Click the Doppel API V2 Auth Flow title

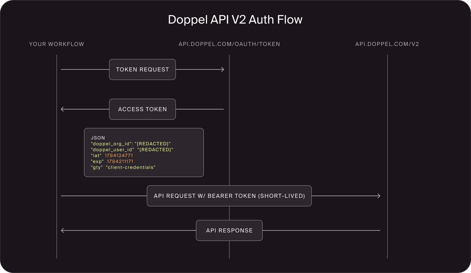pos(235,20)
